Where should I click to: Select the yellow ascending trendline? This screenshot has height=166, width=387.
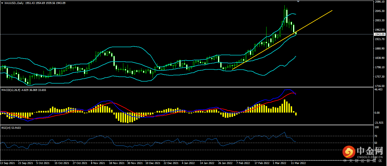click(282, 40)
